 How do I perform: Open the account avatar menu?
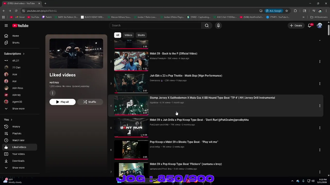pyautogui.click(x=319, y=25)
